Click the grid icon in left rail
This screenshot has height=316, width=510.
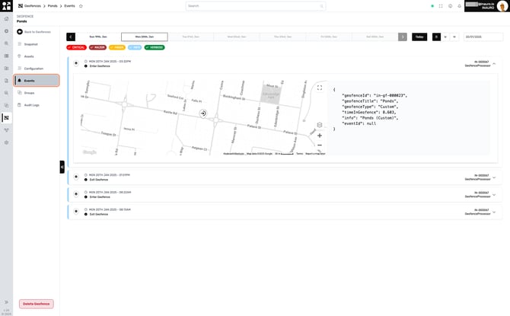click(6, 56)
